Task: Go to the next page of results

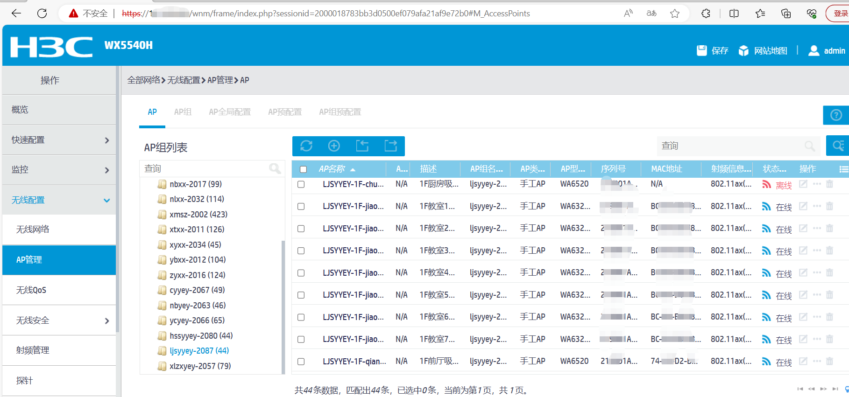Action: (x=823, y=389)
